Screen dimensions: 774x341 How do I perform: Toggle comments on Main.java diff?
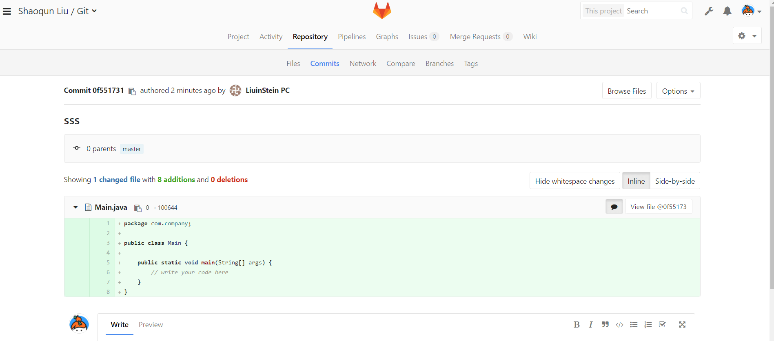coord(614,207)
